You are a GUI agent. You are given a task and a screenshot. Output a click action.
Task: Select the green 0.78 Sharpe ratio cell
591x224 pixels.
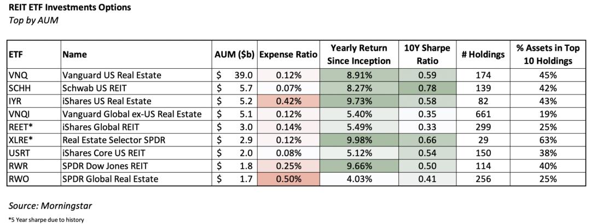[427, 88]
